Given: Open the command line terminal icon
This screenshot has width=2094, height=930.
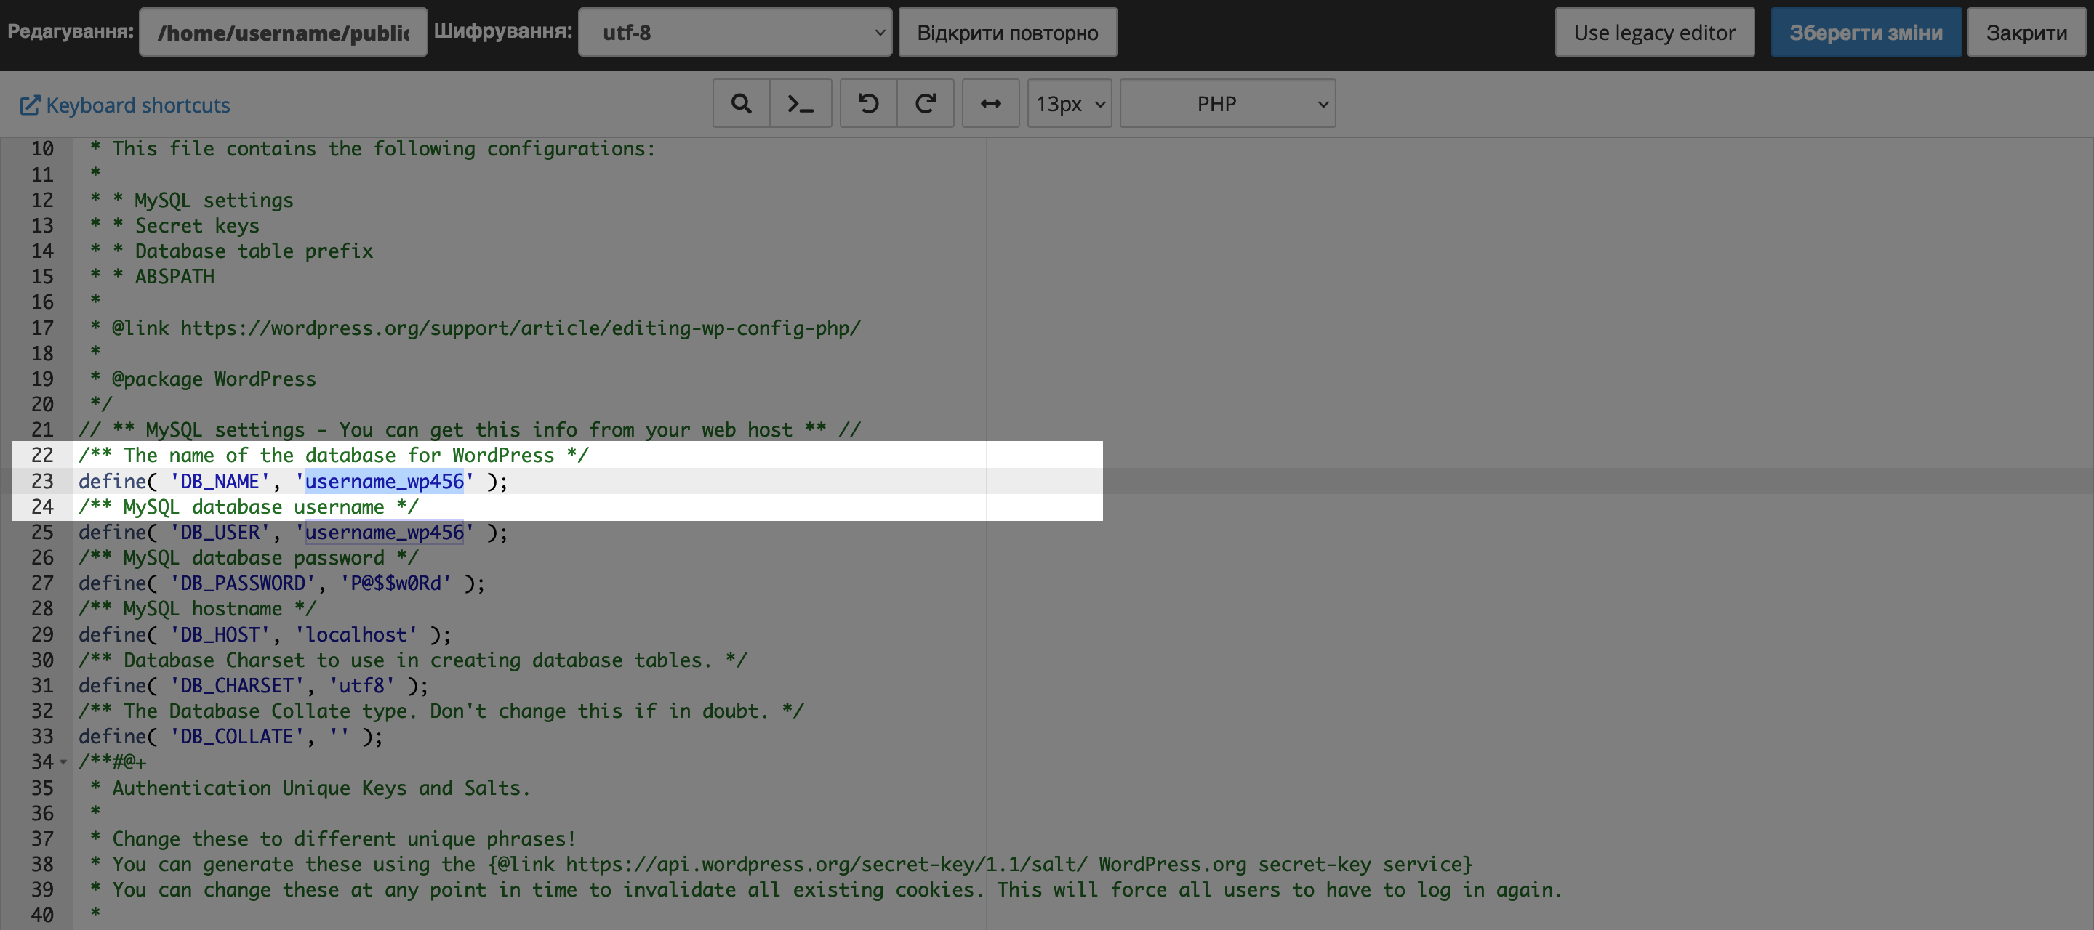Looking at the screenshot, I should pyautogui.click(x=800, y=104).
